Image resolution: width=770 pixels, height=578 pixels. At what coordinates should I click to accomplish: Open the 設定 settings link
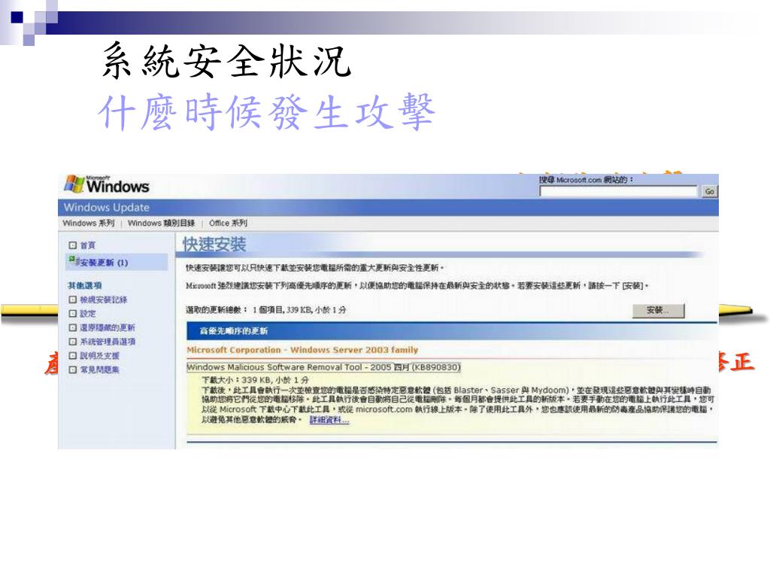[88, 313]
